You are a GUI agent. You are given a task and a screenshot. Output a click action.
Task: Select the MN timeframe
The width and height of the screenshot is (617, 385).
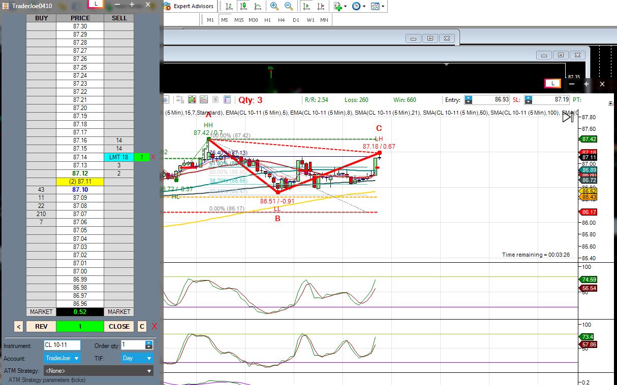coord(324,20)
